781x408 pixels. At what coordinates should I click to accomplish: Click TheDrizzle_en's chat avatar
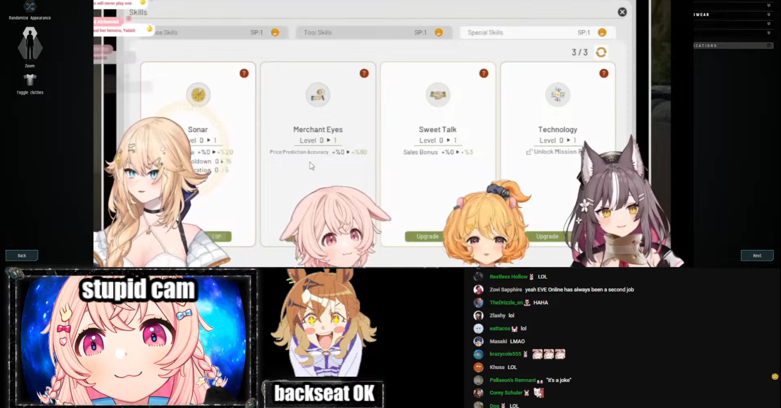pyautogui.click(x=478, y=303)
